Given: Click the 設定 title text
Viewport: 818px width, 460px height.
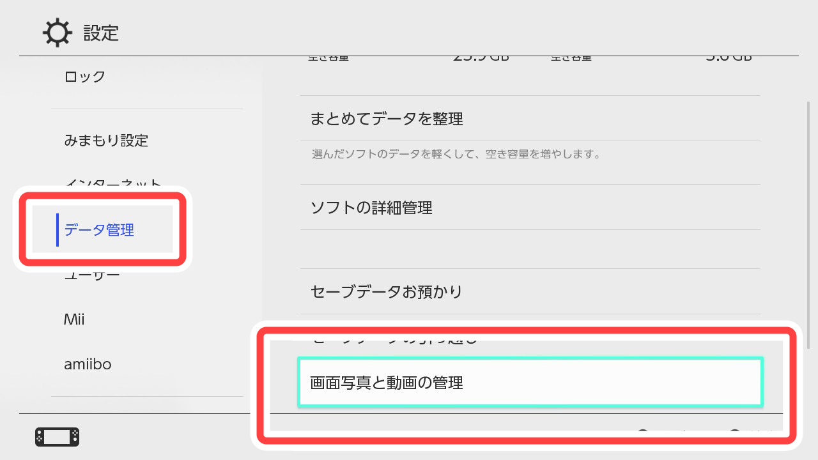Looking at the screenshot, I should pos(101,33).
